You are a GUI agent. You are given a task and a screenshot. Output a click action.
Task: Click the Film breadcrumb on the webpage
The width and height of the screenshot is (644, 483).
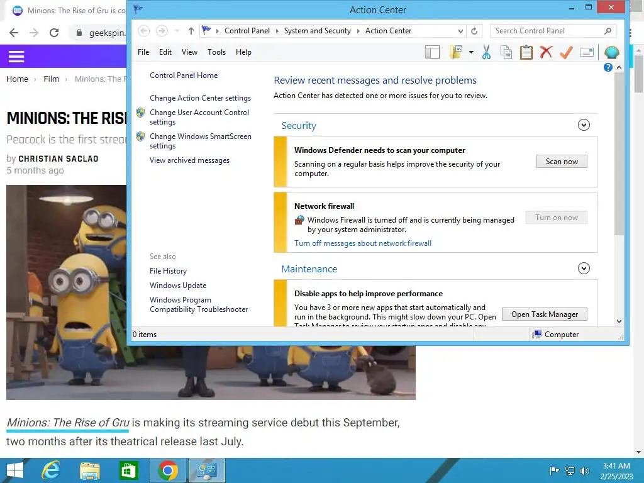pos(52,79)
